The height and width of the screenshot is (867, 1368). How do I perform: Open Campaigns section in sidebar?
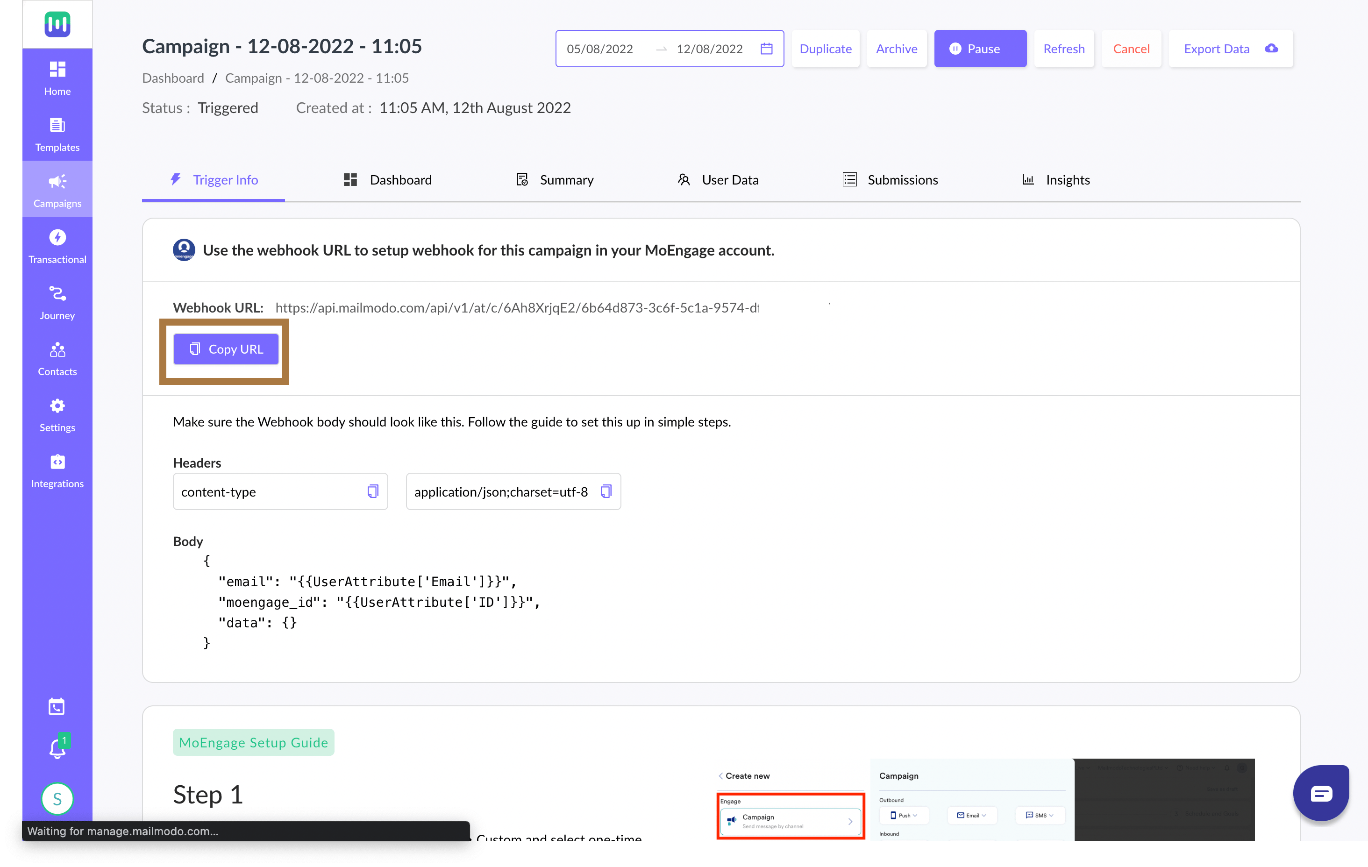pos(57,190)
